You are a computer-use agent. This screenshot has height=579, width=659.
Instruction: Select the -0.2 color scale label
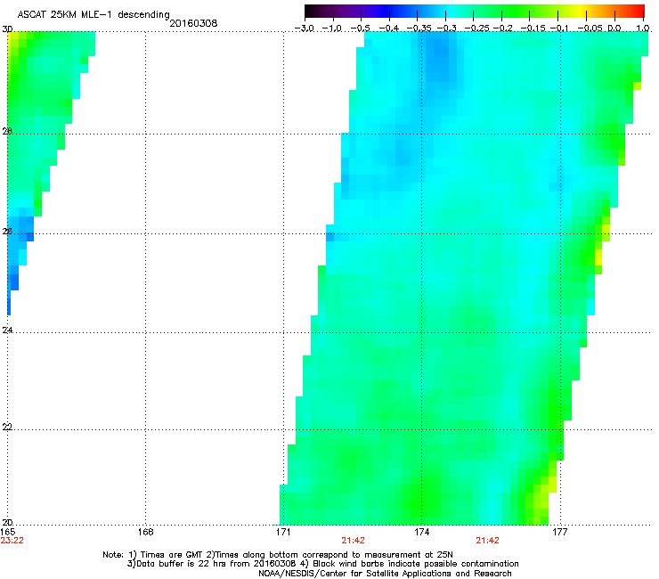[503, 29]
